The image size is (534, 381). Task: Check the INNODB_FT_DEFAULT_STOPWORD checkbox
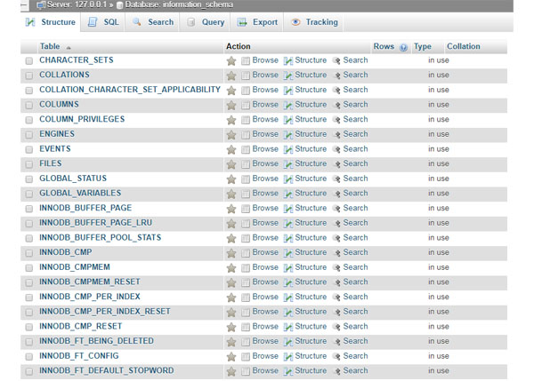[29, 371]
